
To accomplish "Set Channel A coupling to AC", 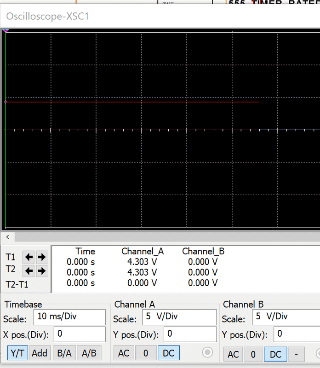I will 124,353.
